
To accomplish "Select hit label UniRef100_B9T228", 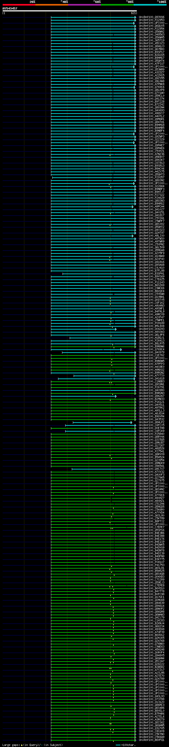I will pos(152,101).
